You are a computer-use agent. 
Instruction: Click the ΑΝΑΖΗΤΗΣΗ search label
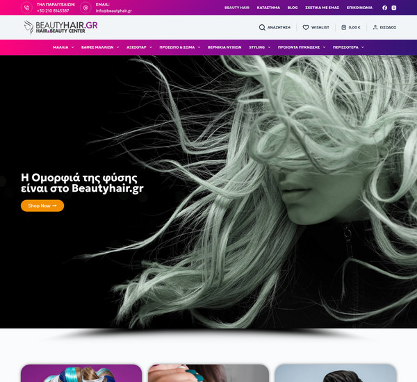(279, 27)
